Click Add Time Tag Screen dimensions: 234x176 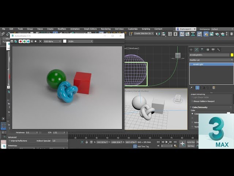point(143,146)
